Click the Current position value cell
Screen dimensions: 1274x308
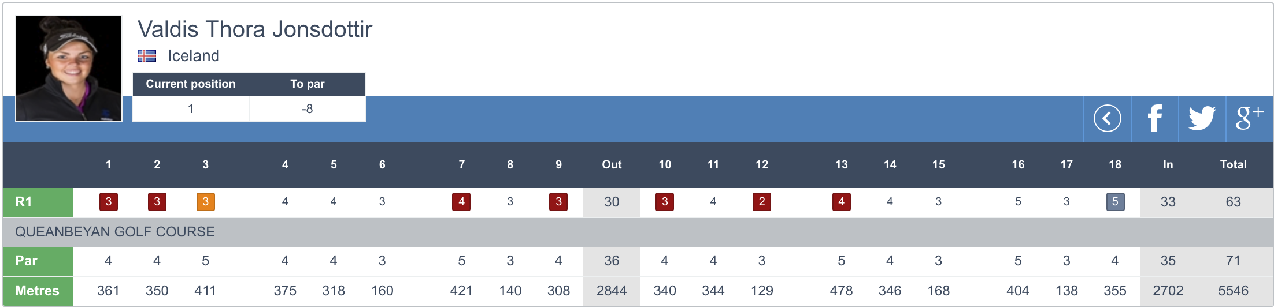191,109
